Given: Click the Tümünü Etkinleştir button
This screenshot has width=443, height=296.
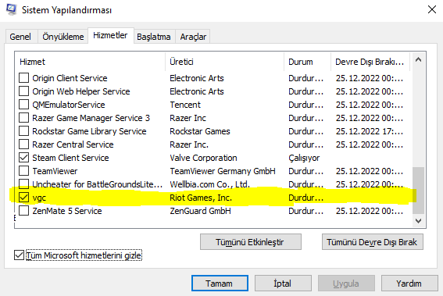Looking at the screenshot, I should tap(251, 242).
